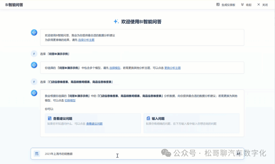
Task: Click the 欢迎使用BI智能问答 heading text
Action: [141, 22]
